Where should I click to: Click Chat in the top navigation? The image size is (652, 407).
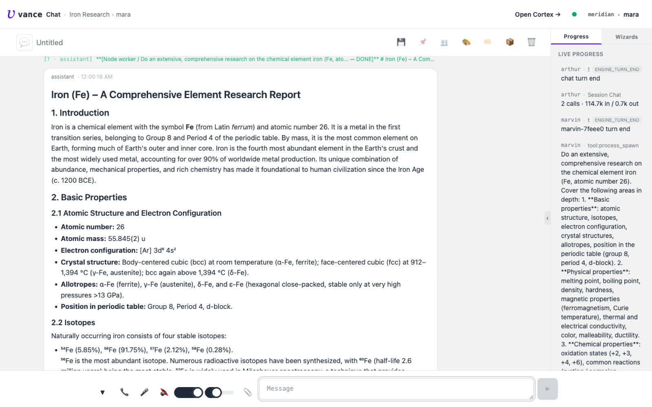tap(53, 14)
